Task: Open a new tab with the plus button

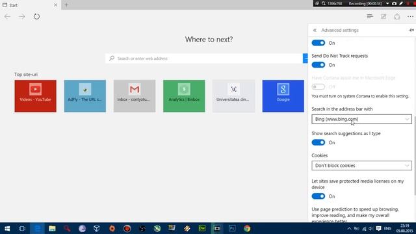Action: [66, 5]
